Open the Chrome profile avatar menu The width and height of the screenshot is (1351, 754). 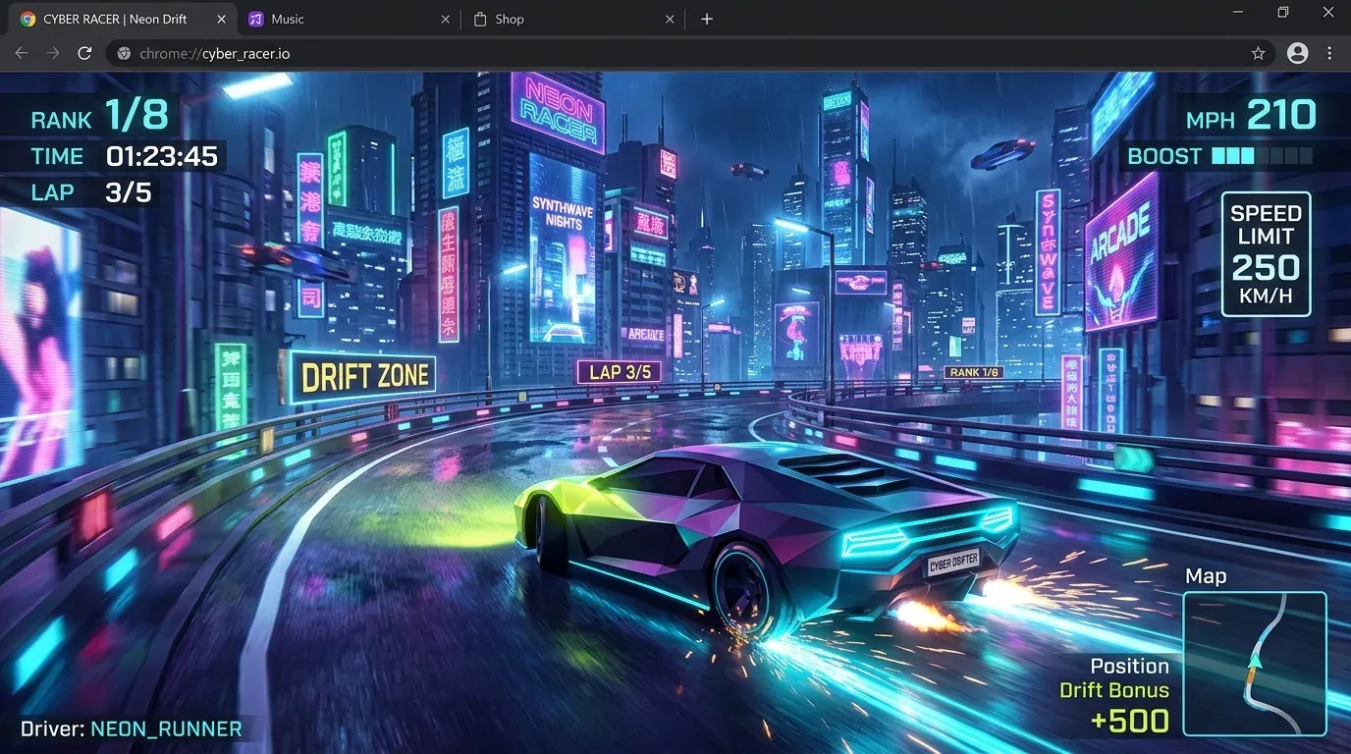point(1298,53)
